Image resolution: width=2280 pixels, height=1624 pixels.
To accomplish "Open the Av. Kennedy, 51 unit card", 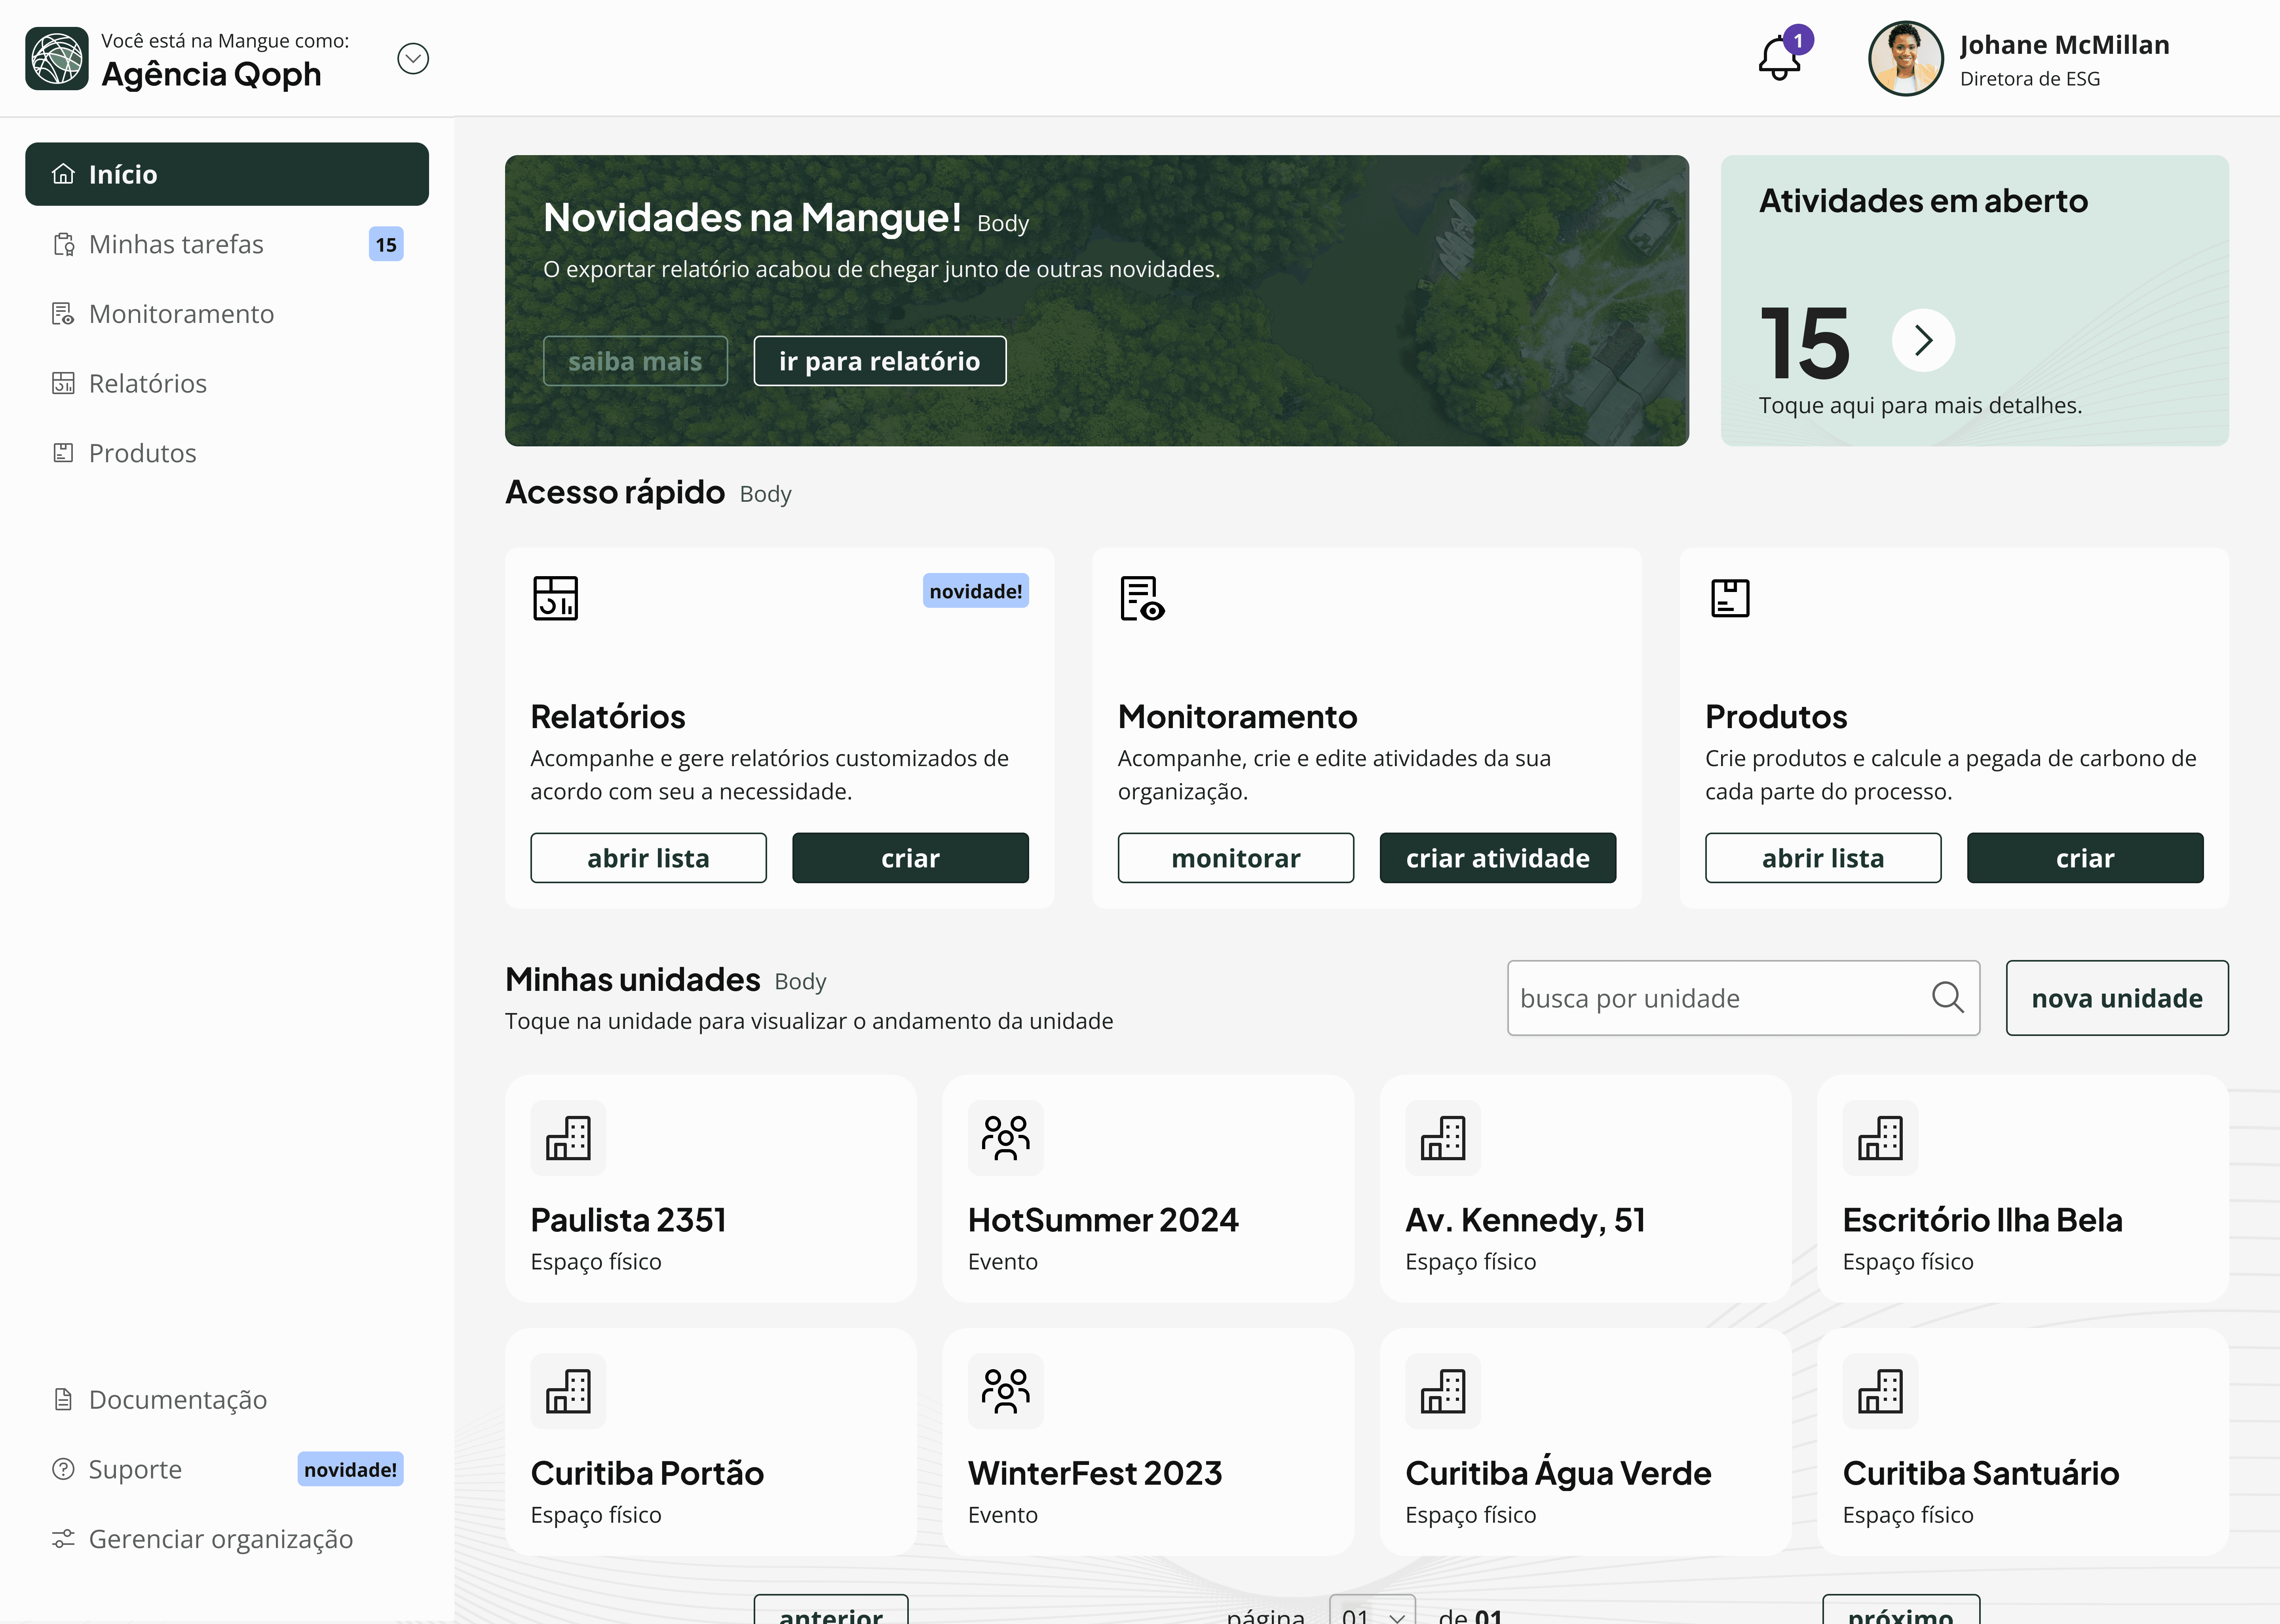I will [x=1586, y=1189].
